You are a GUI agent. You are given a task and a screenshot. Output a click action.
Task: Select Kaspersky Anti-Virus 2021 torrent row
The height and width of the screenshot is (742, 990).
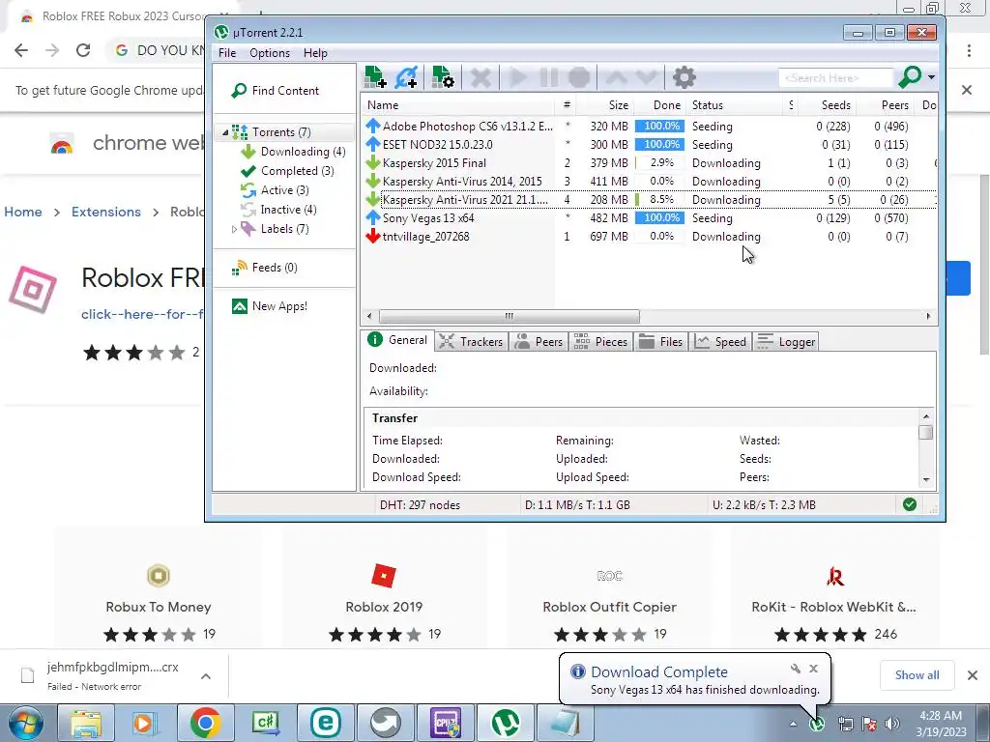click(649, 199)
